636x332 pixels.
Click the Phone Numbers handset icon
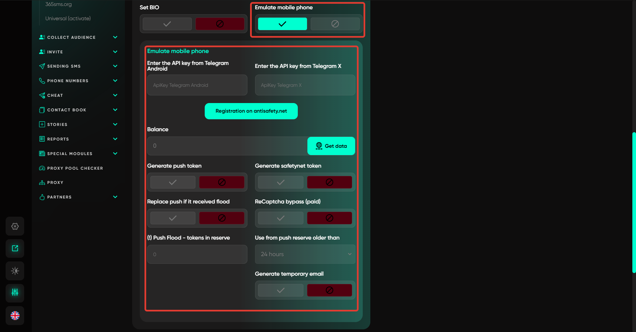42,81
